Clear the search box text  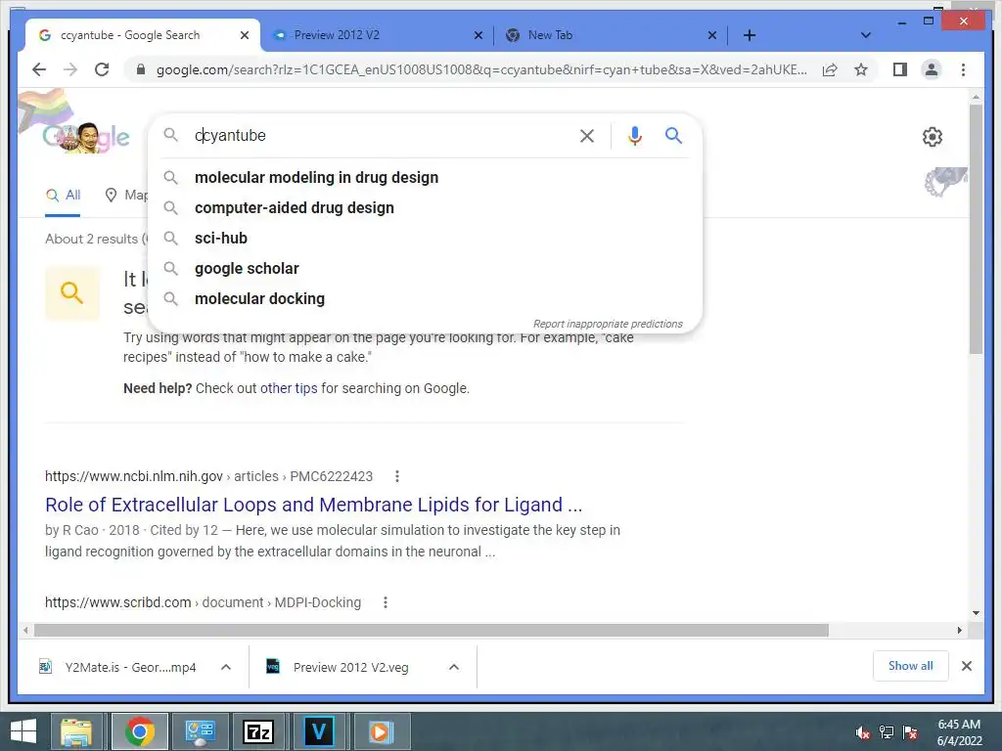pyautogui.click(x=587, y=135)
